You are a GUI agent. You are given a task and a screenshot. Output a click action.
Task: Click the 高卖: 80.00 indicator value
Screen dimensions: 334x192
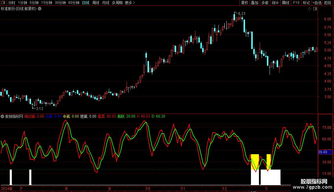[x=107, y=116]
